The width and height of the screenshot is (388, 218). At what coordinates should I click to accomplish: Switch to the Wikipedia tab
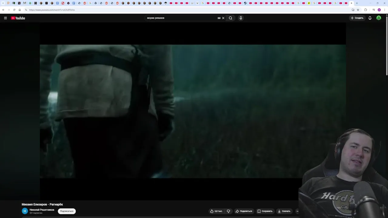coord(197,3)
